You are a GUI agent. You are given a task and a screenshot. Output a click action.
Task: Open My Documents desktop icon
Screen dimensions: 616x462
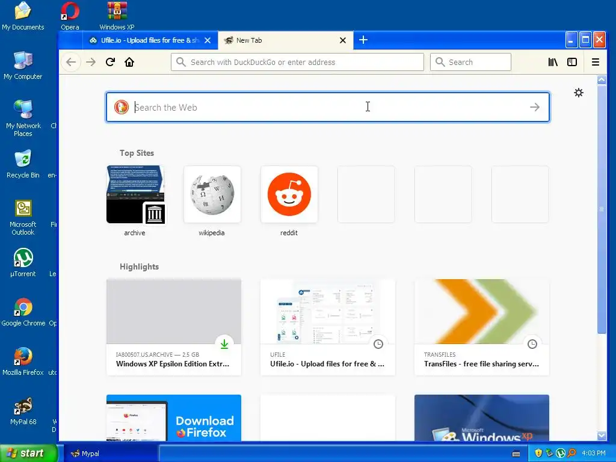pos(23,16)
